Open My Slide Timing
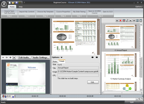 point(79,12)
